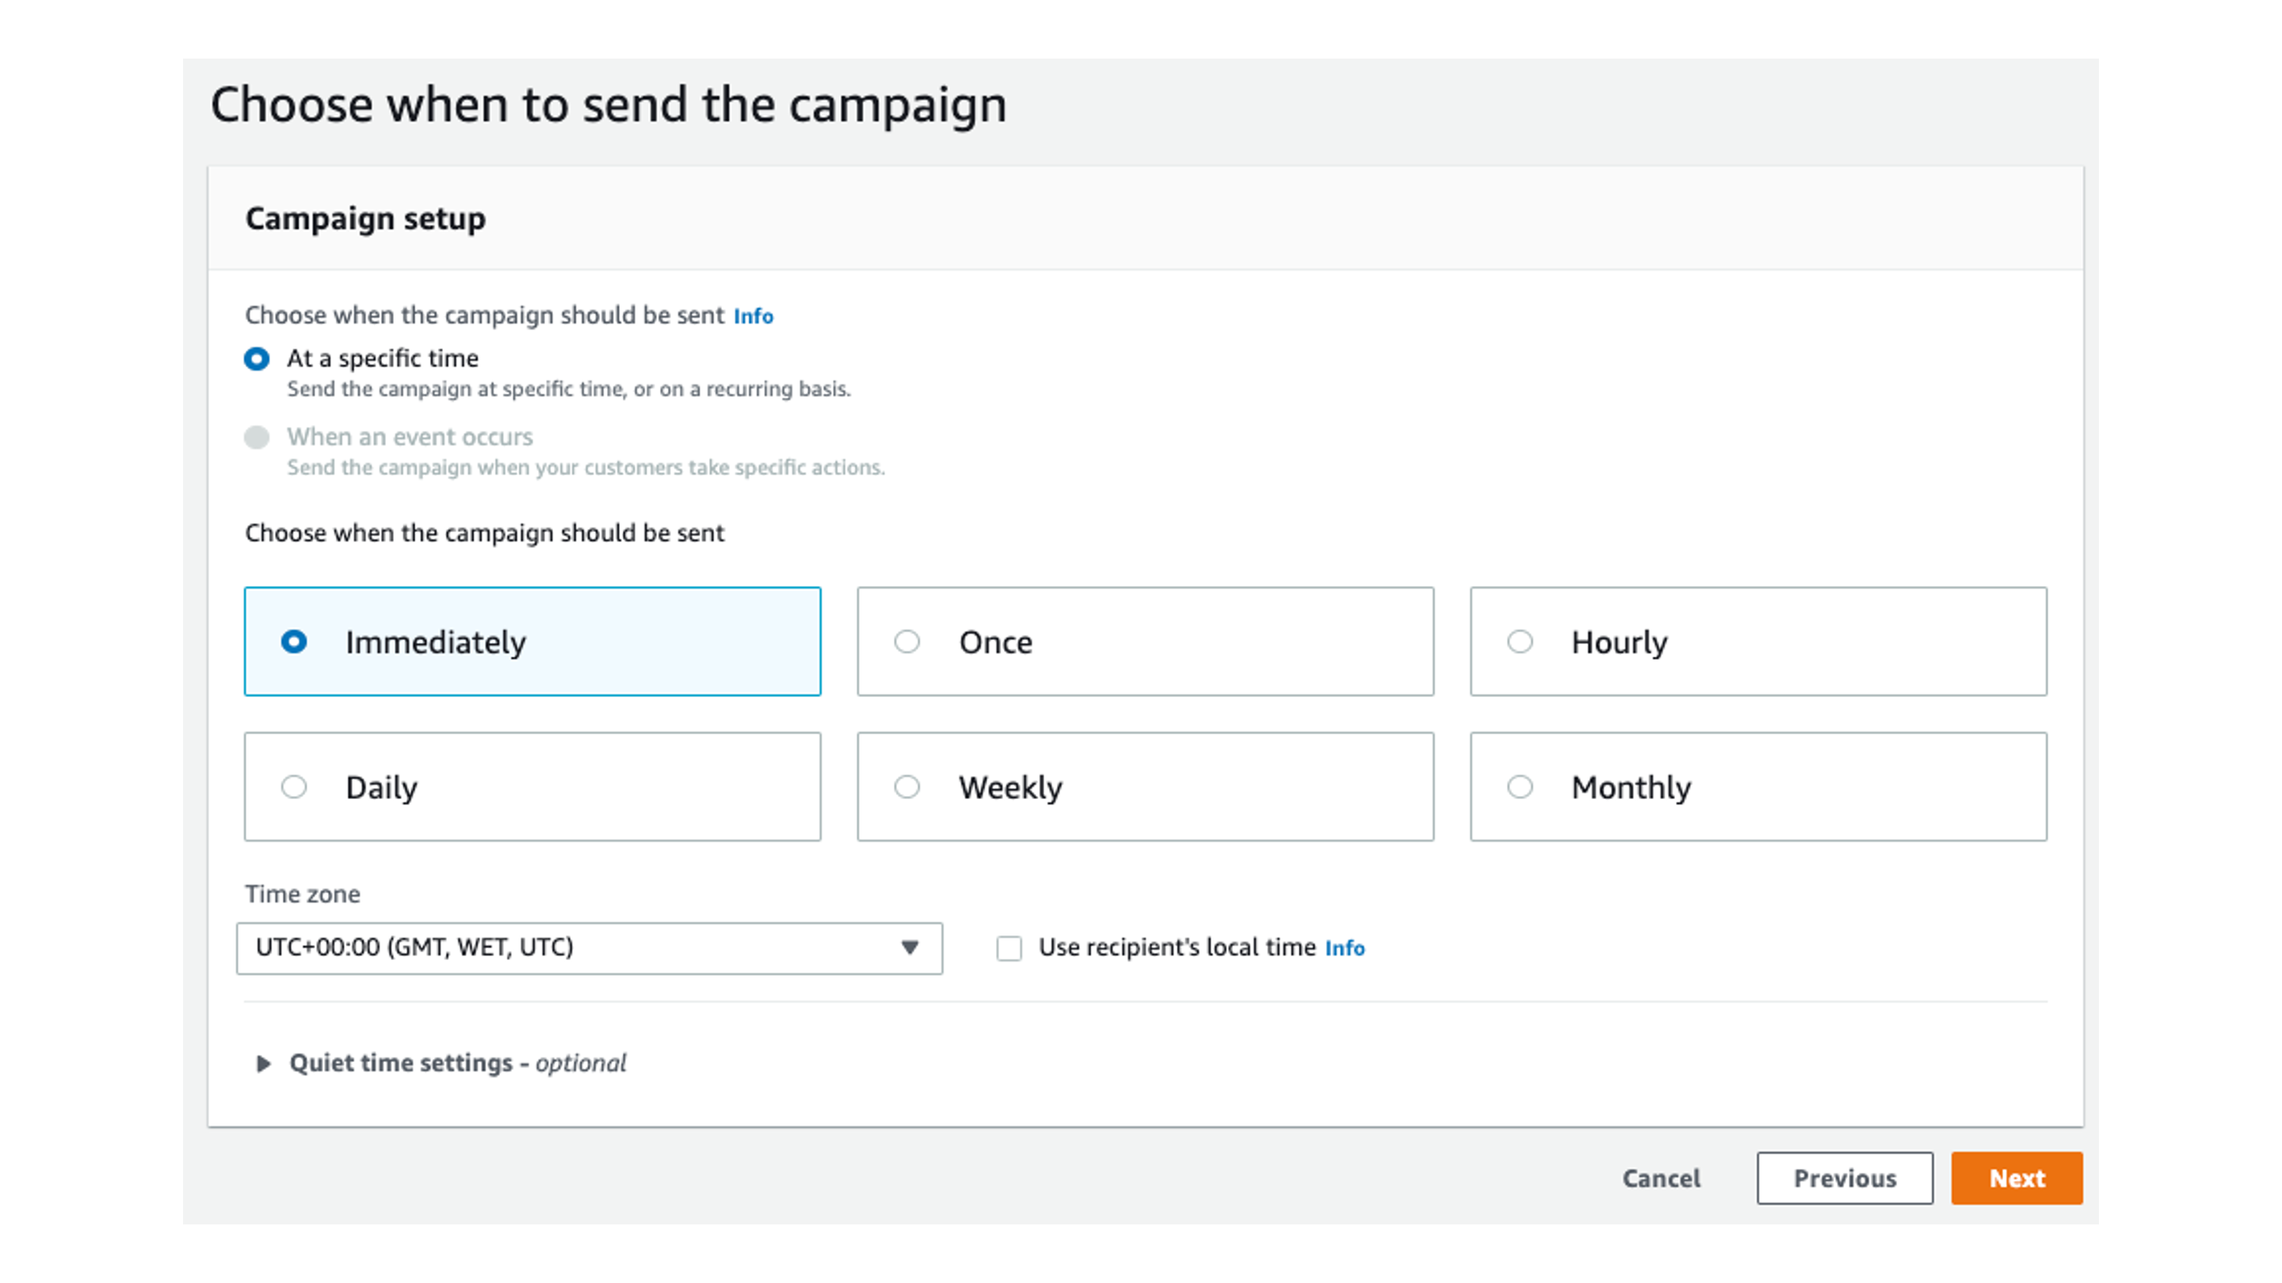The width and height of the screenshot is (2282, 1283).
Task: Click the Next button
Action: (2017, 1178)
